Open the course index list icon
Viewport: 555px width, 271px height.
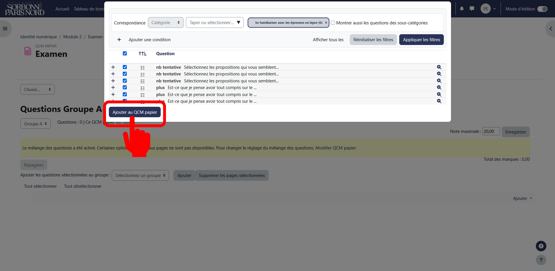pyautogui.click(x=5, y=28)
